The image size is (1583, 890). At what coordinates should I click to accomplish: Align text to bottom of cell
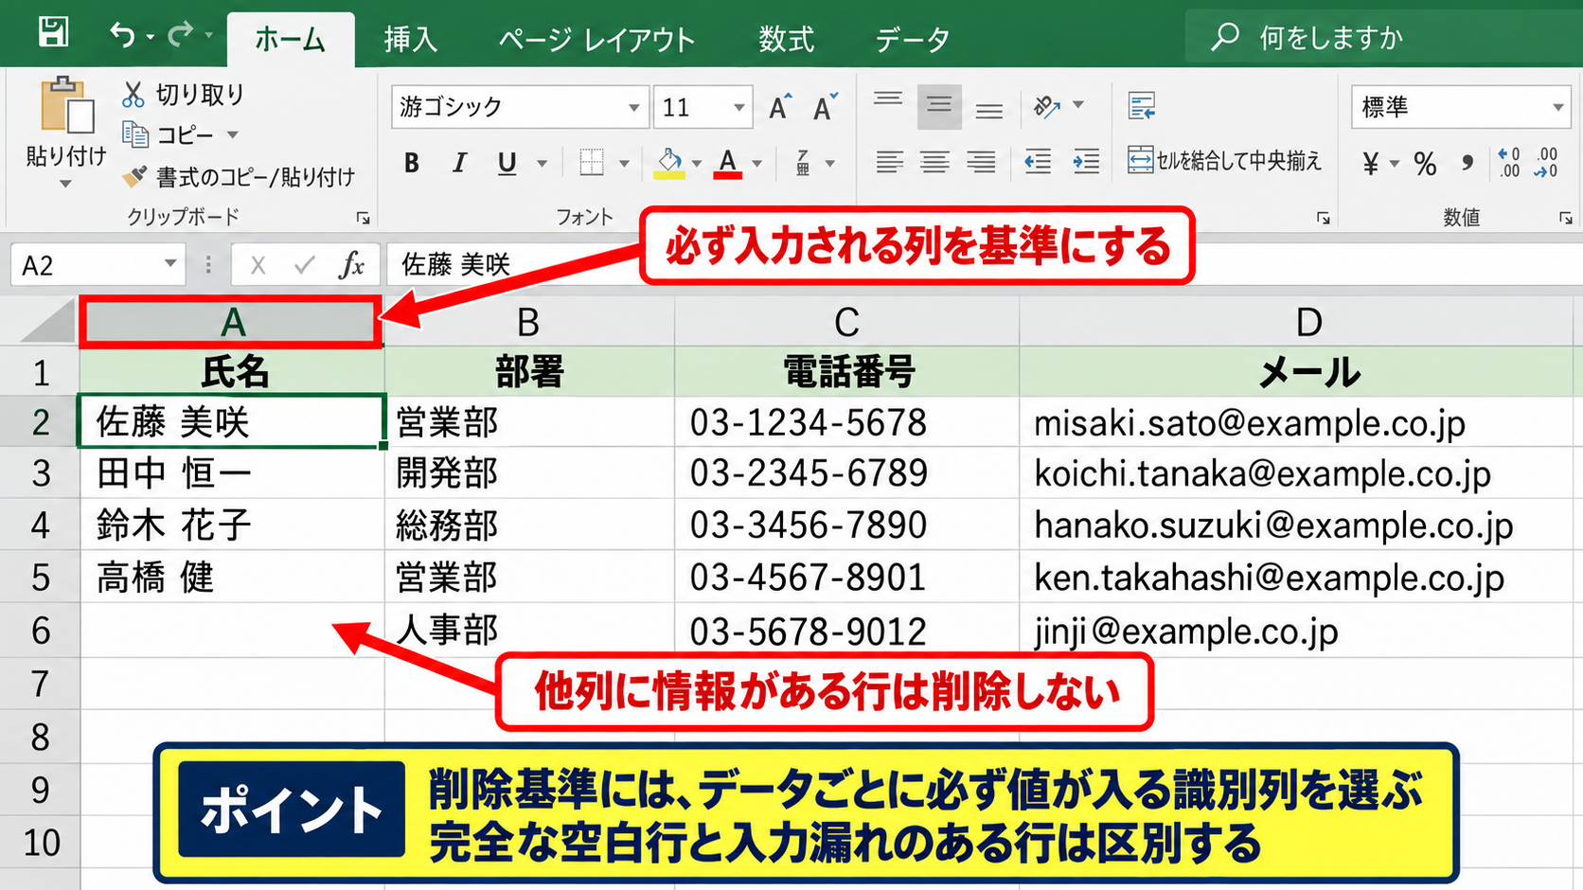click(x=989, y=112)
